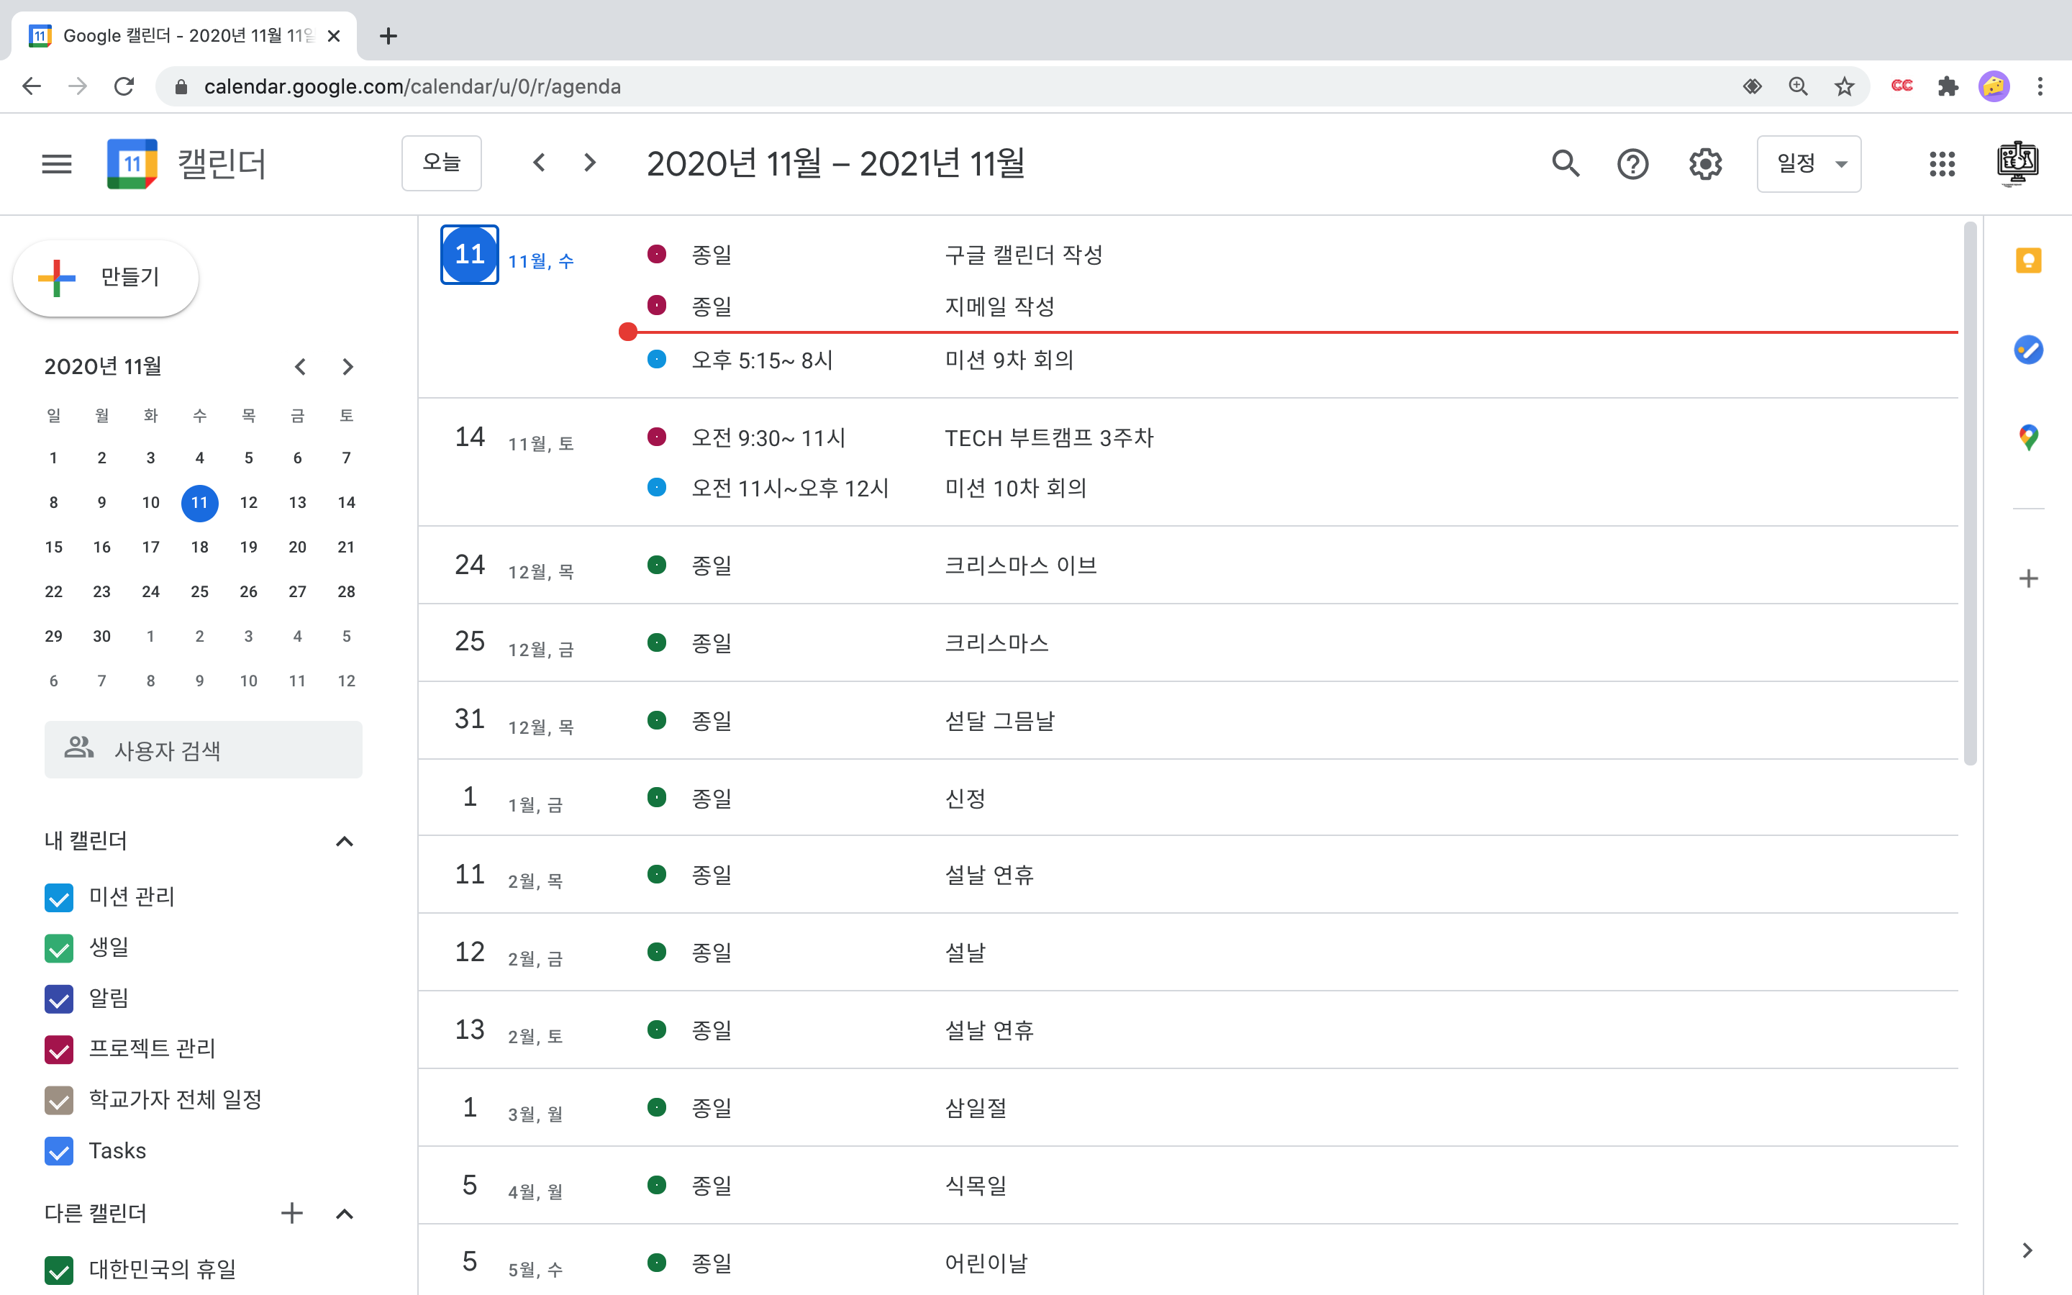Open the 일정 view dropdown
This screenshot has height=1295, width=2072.
pyautogui.click(x=1808, y=163)
